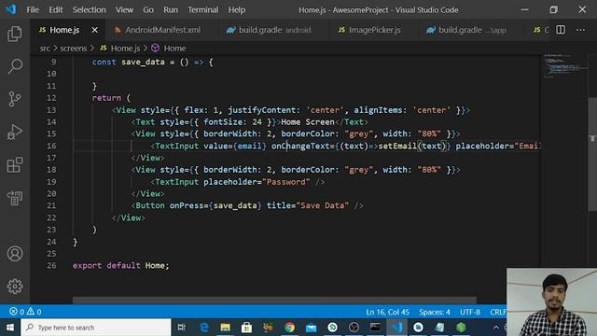The height and width of the screenshot is (336, 597).
Task: Open the File menu
Action: point(33,9)
